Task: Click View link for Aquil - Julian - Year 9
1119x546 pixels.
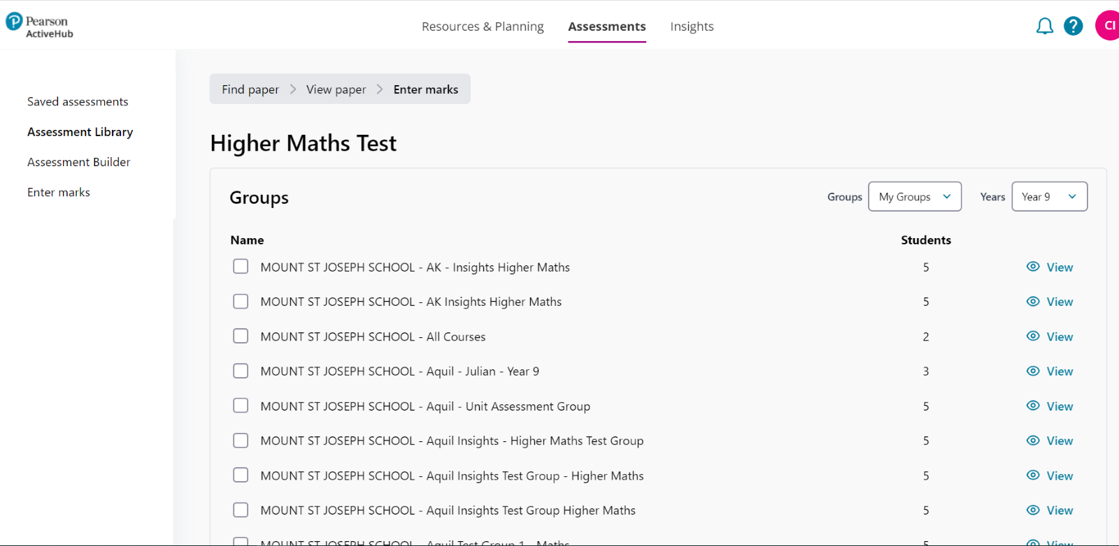Action: (1060, 371)
